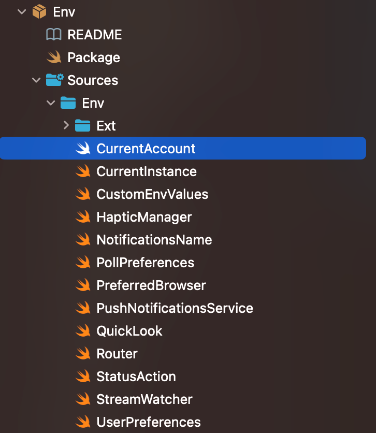
Task: Collapse the Sources folder chevron
Action: point(36,80)
